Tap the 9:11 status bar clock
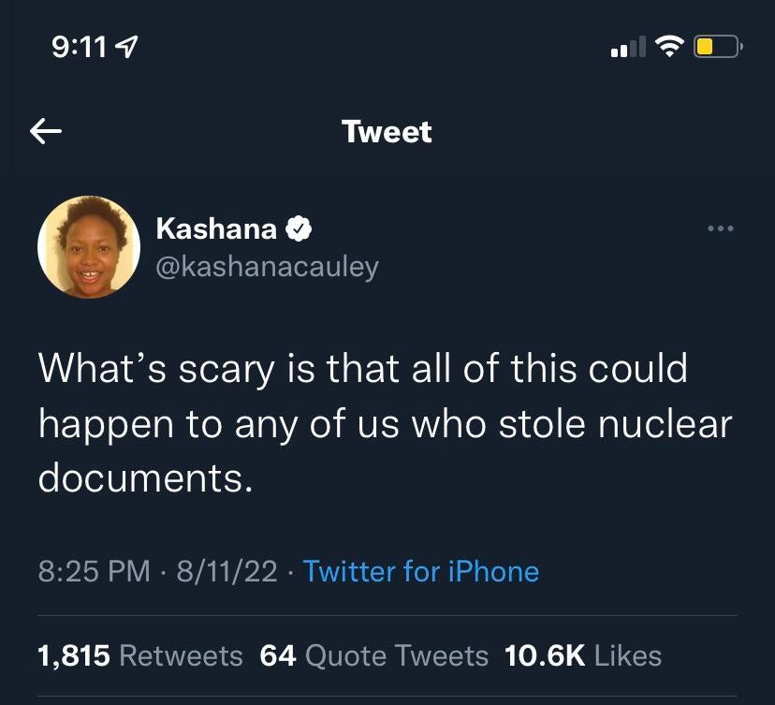This screenshot has width=775, height=705. 80,47
